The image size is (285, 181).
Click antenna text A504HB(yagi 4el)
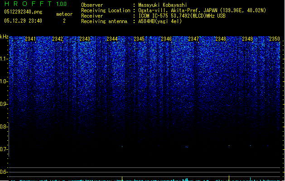(160, 21)
